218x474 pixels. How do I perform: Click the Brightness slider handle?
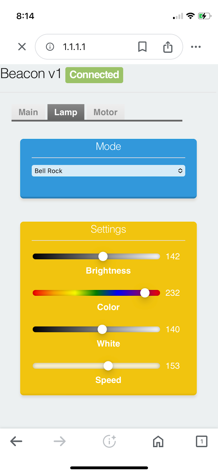(x=103, y=256)
